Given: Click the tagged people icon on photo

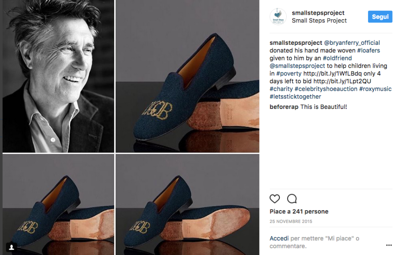Looking at the screenshot, I should (12, 247).
